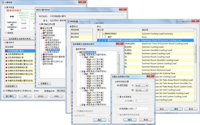The height and width of the screenshot is (125, 200).
Task: Click red dot icon beside 空调热负荷简单统计表
Action: (x=6, y=67)
